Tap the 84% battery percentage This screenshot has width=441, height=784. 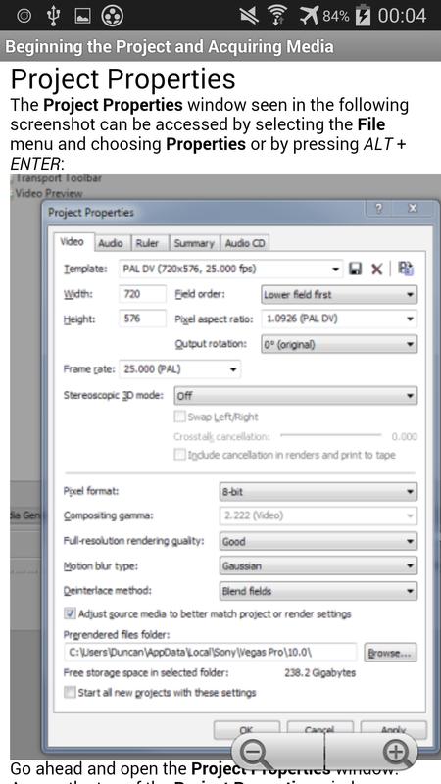[335, 16]
